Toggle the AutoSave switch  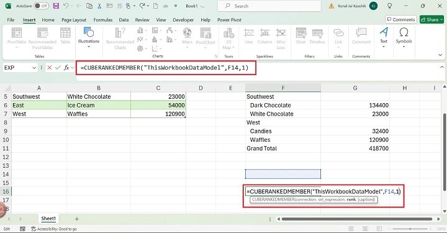pyautogui.click(x=41, y=6)
